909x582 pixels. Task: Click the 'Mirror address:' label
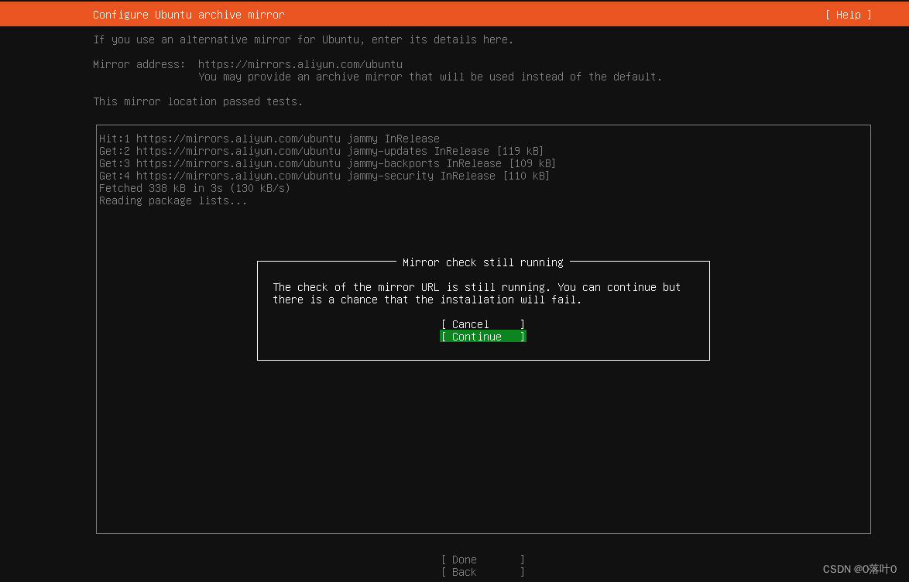coord(139,63)
